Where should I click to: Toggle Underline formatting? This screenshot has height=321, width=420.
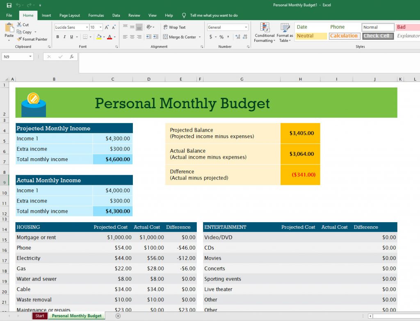click(x=71, y=37)
